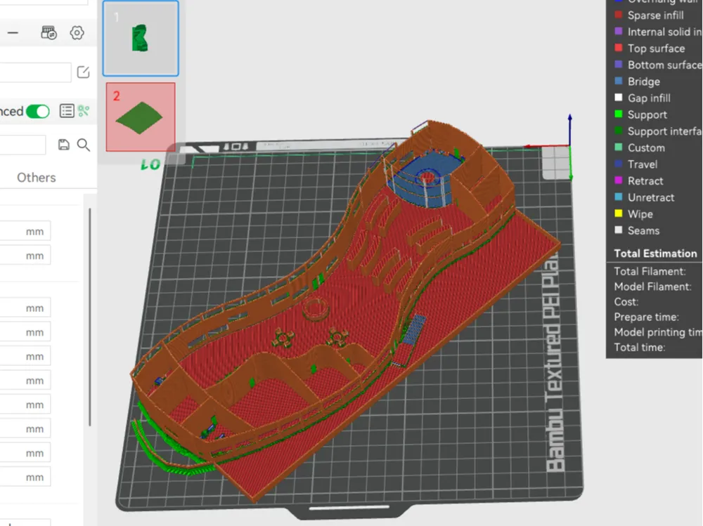The width and height of the screenshot is (703, 526).
Task: Click the Bottom surface color swatch
Action: 619,65
